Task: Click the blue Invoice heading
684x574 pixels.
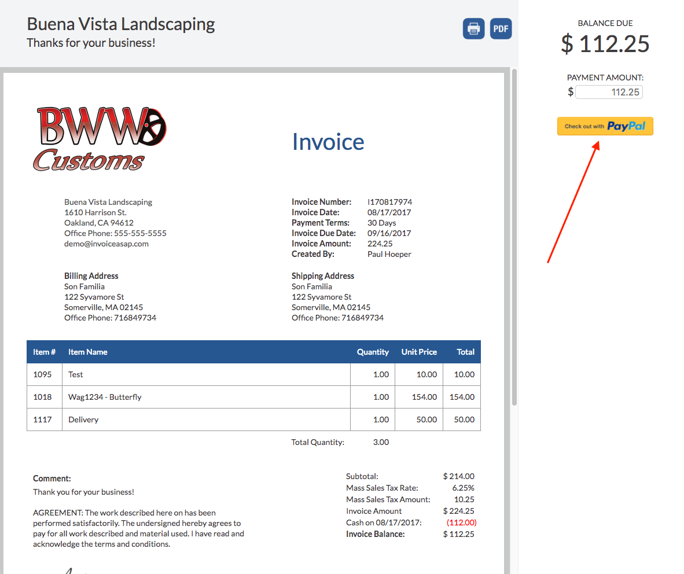Action: pyautogui.click(x=328, y=142)
